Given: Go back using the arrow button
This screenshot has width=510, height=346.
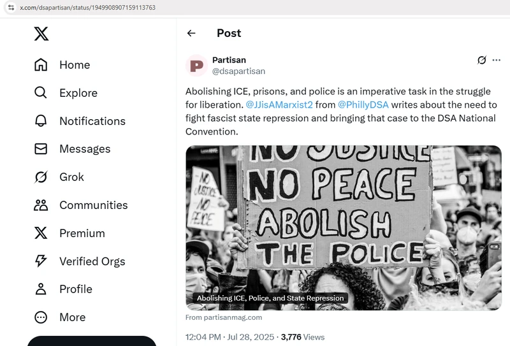Looking at the screenshot, I should (191, 33).
